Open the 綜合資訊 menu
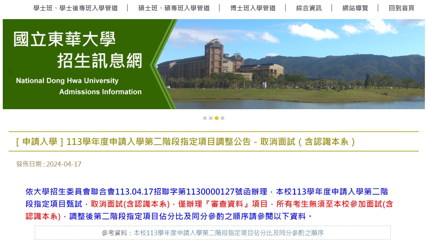Screen dimensions: 428x247 pyautogui.click(x=309, y=8)
